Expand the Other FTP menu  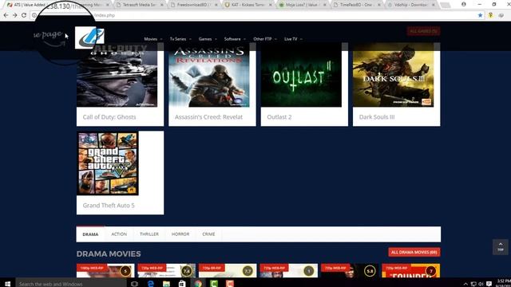point(265,39)
